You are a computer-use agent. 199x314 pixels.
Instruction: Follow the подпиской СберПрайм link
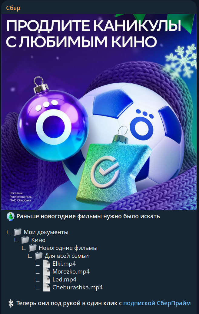coord(157,303)
